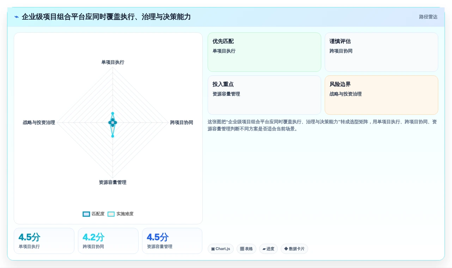
Task: Toggle the 实施难度 legend swatch
Action: click(111, 214)
